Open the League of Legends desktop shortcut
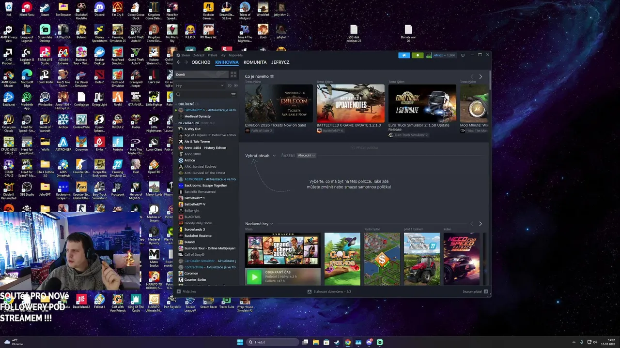 pos(27,32)
